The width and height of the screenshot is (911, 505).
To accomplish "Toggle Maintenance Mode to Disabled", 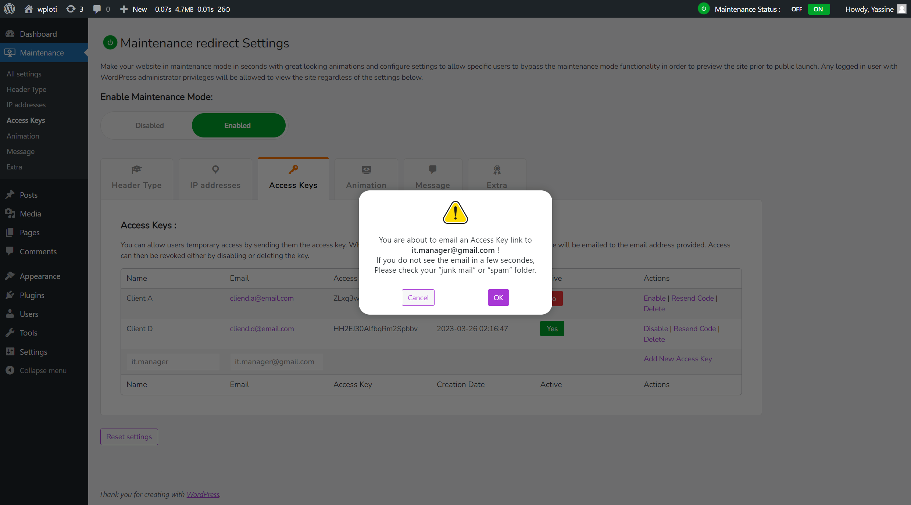I will click(149, 125).
